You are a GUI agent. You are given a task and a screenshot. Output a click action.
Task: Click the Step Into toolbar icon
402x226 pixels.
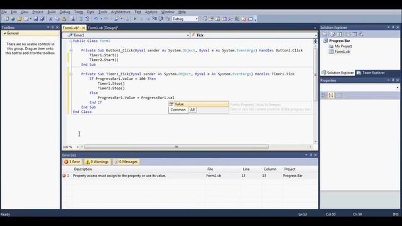(155, 19)
